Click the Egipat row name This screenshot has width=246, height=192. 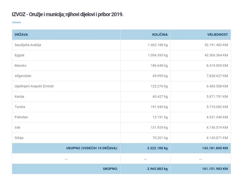(x=19, y=55)
